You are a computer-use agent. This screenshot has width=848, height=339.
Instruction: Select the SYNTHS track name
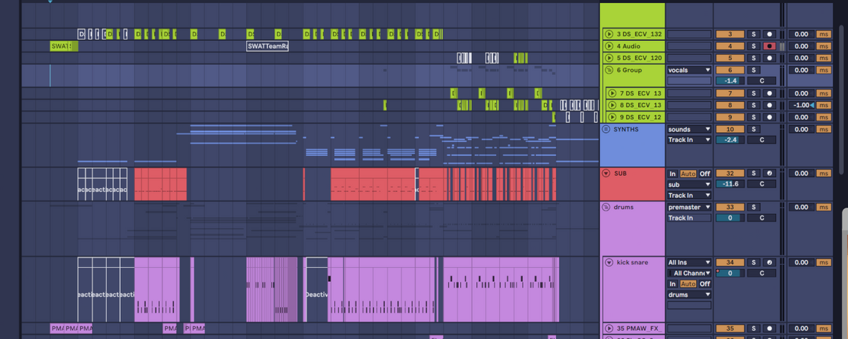[x=625, y=129]
